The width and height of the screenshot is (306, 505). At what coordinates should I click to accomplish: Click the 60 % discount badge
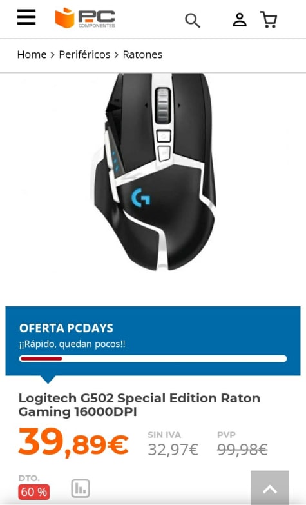[33, 492]
